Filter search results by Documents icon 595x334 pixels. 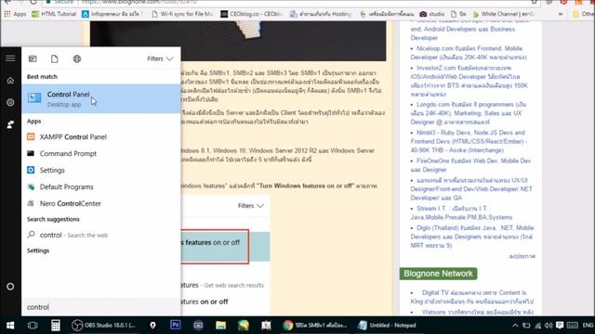[x=55, y=58]
